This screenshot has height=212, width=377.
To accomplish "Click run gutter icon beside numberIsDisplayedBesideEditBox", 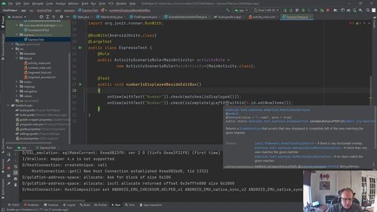I will pos(80,84).
